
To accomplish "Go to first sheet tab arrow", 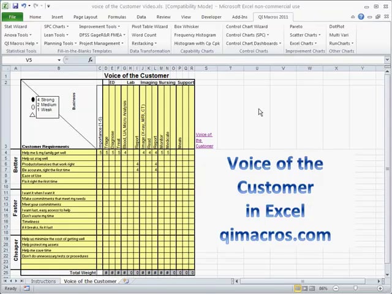I will (x=5, y=281).
